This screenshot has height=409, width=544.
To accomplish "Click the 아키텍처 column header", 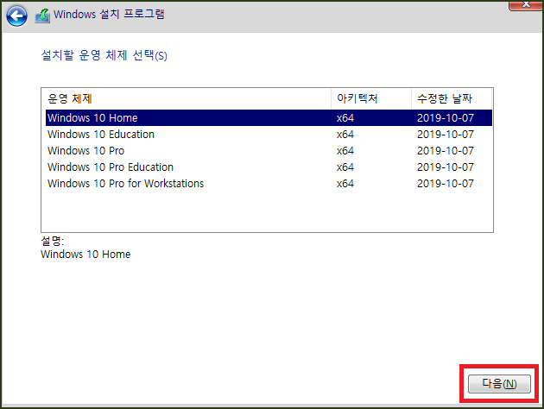I will tap(371, 98).
